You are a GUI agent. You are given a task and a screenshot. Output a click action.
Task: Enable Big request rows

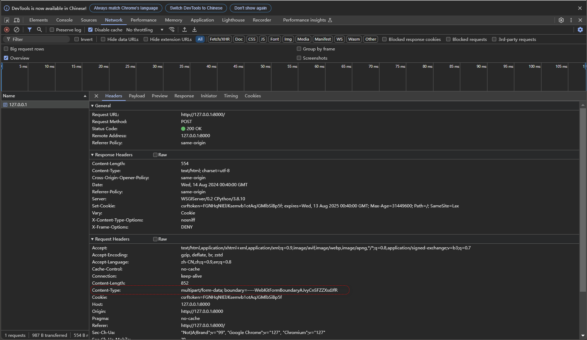pyautogui.click(x=6, y=49)
